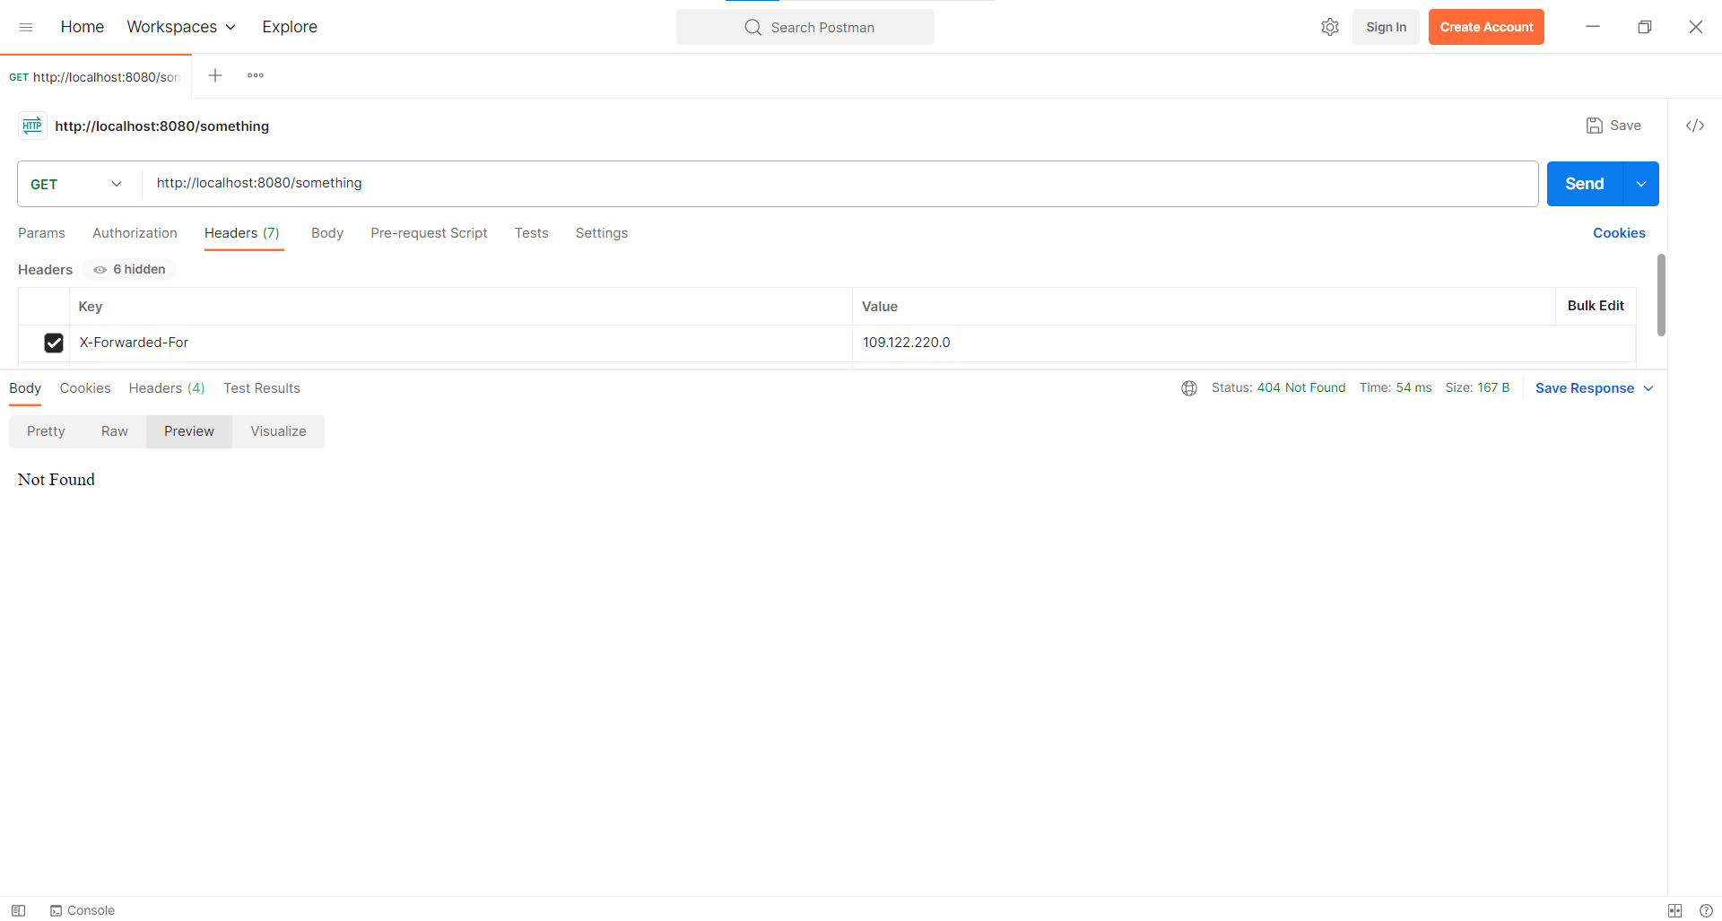The height and width of the screenshot is (921, 1722).
Task: Open the help question mark icon
Action: pos(1706,910)
